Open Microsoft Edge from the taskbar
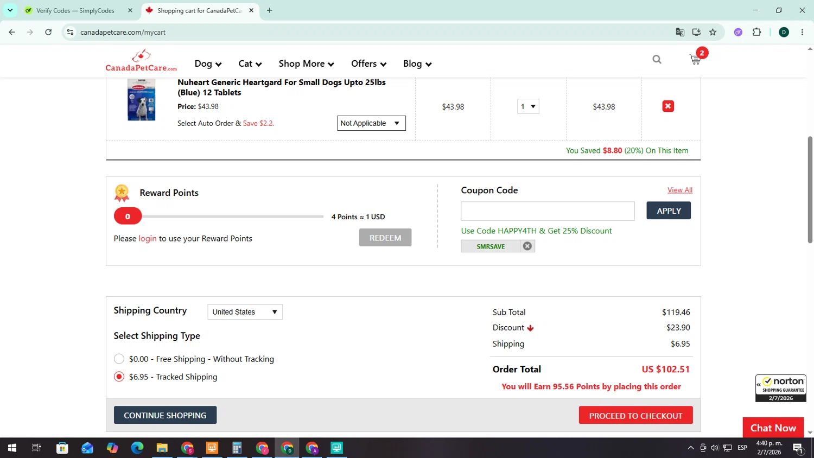Image resolution: width=814 pixels, height=458 pixels. [137, 448]
